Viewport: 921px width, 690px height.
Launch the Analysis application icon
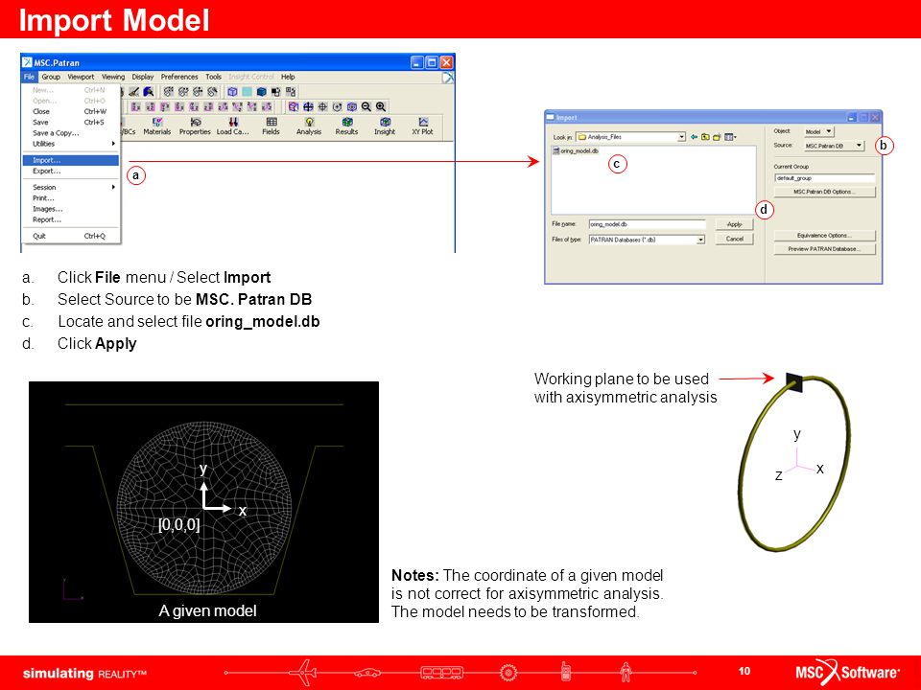(309, 126)
